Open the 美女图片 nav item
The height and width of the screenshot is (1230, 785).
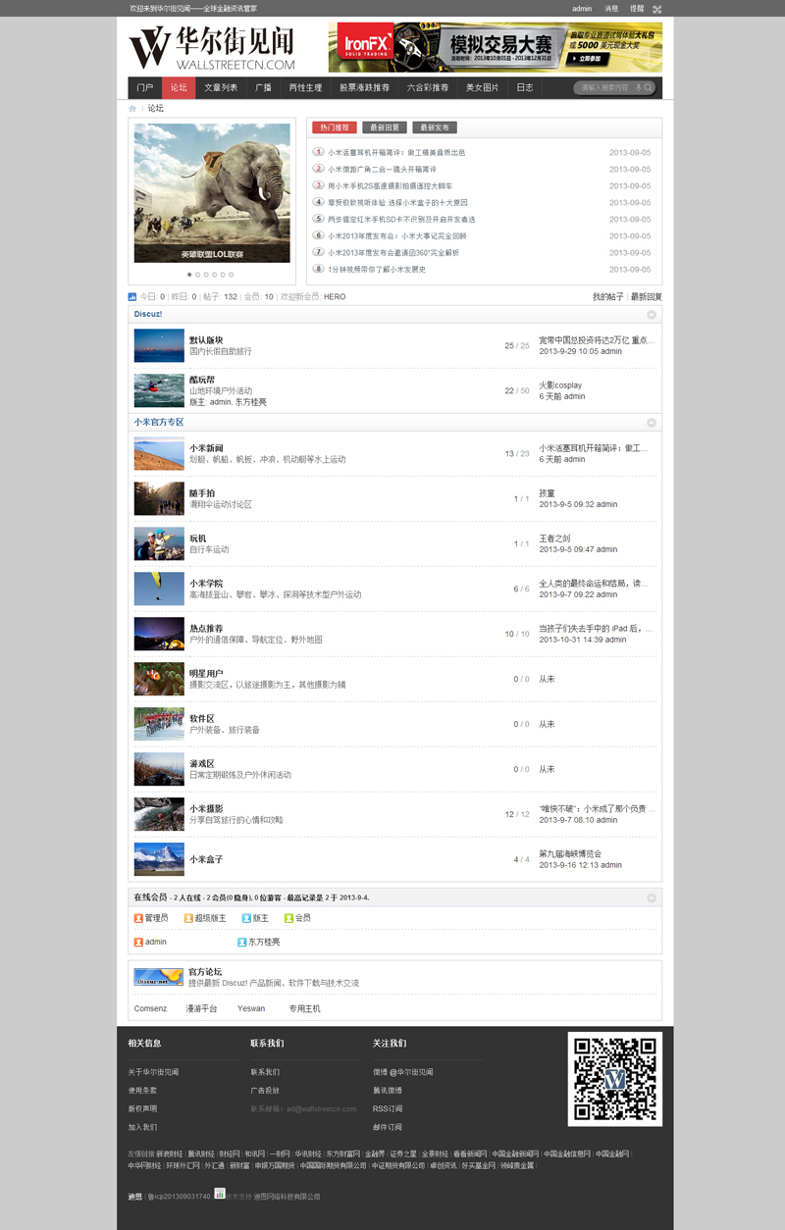tap(482, 87)
